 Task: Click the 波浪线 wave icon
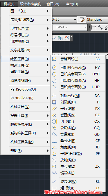(54, 182)
